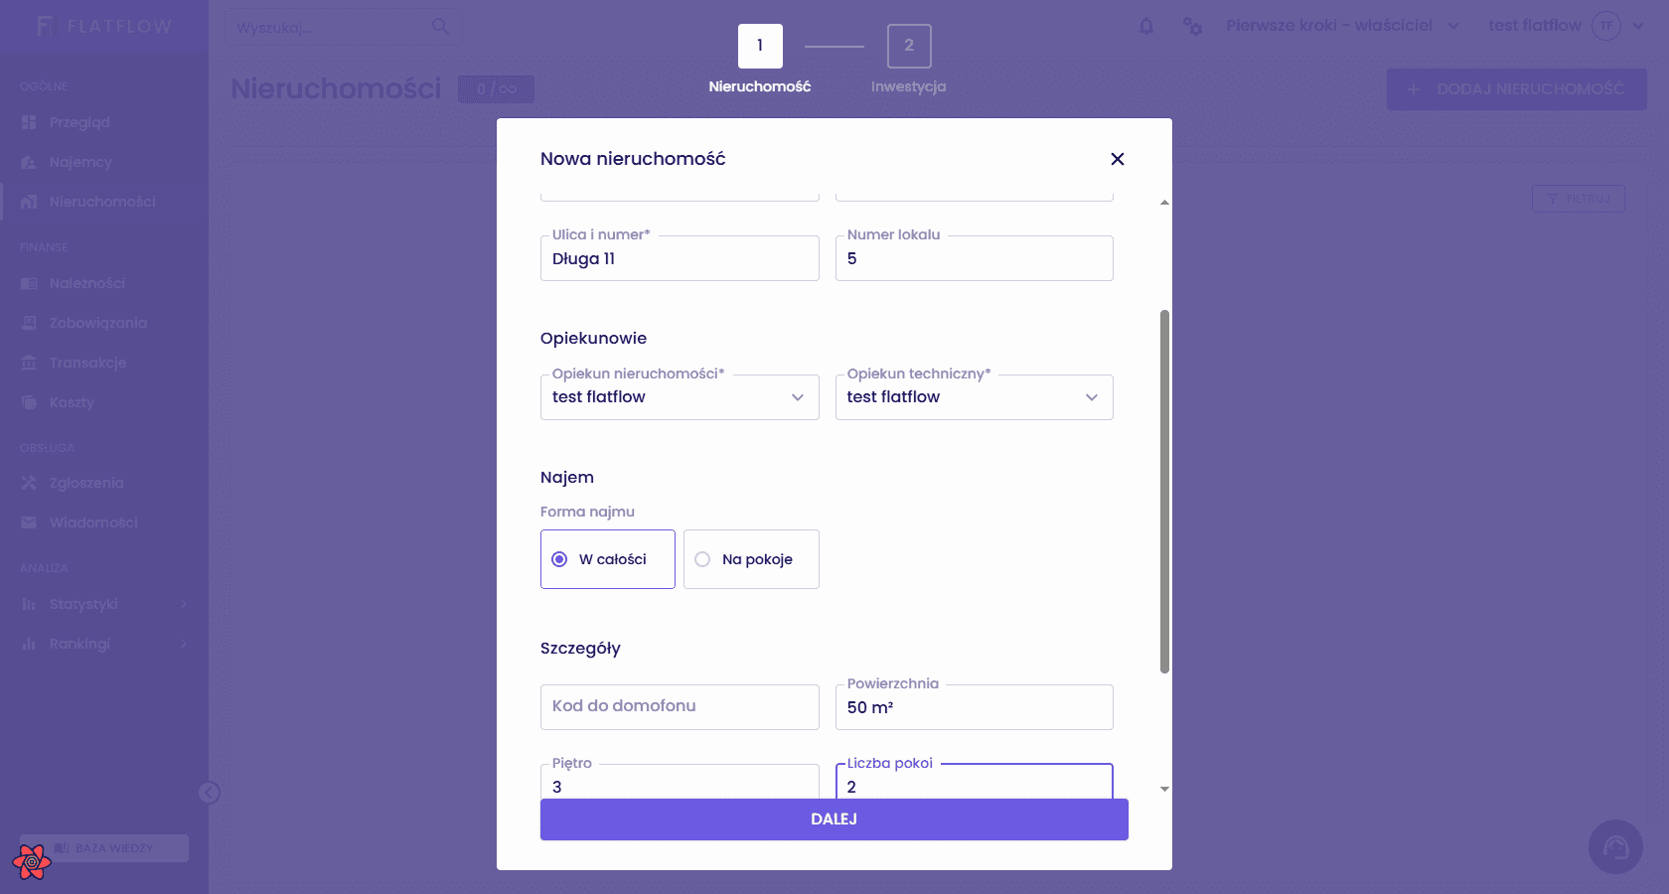Click the dialog scrollbar thumb

coord(1164,492)
